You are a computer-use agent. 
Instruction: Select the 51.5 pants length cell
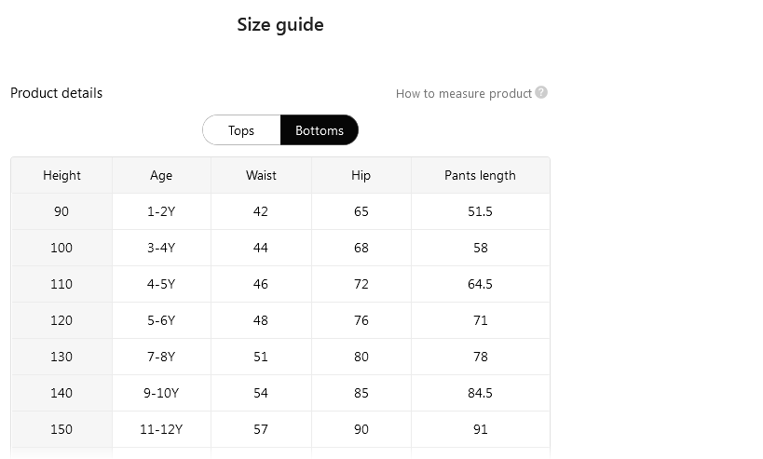480,211
